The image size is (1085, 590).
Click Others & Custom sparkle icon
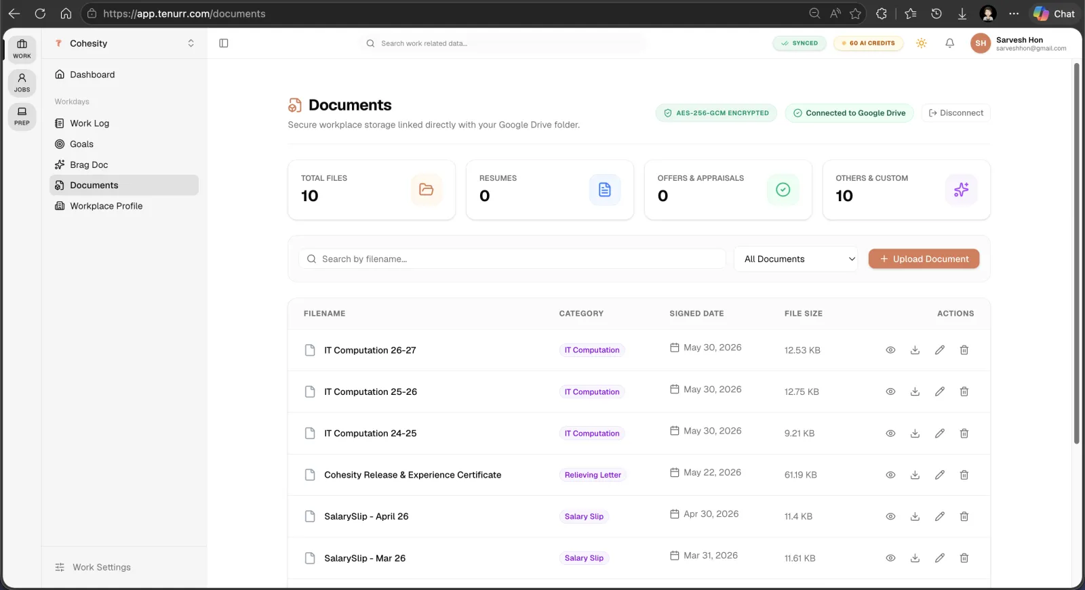click(x=961, y=190)
